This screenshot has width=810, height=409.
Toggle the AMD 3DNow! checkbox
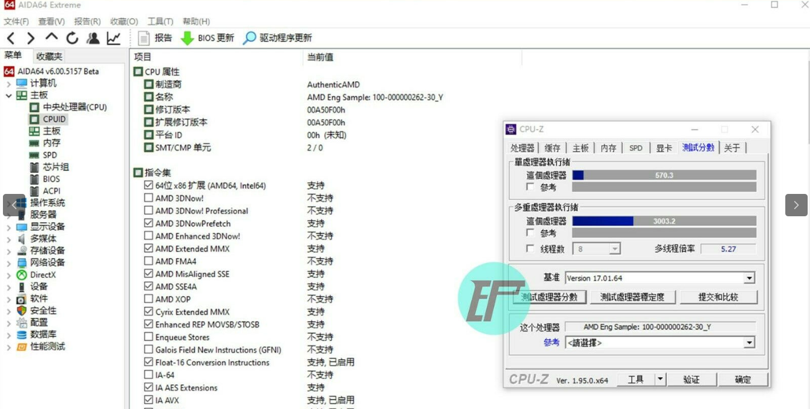[148, 198]
